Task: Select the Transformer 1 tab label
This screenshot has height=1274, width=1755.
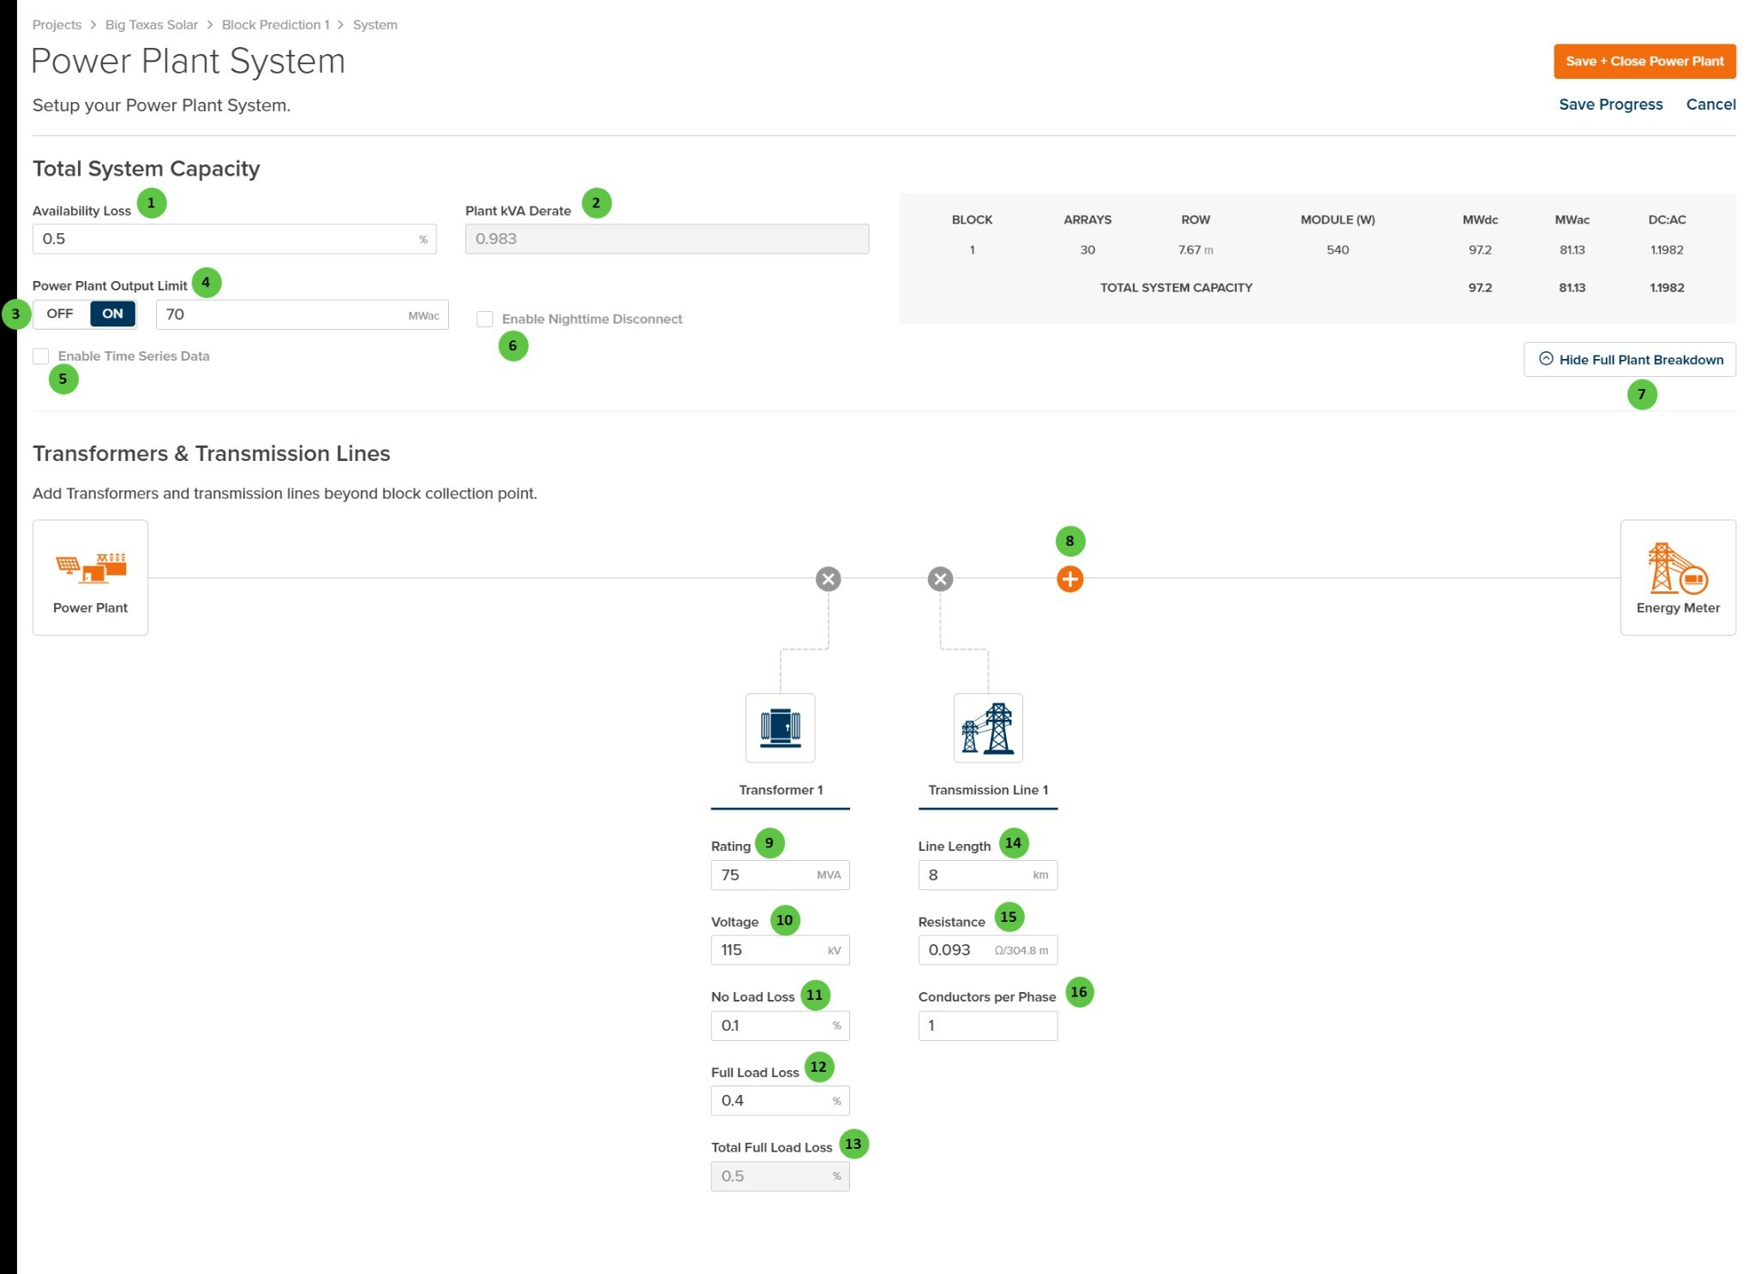Action: point(780,790)
